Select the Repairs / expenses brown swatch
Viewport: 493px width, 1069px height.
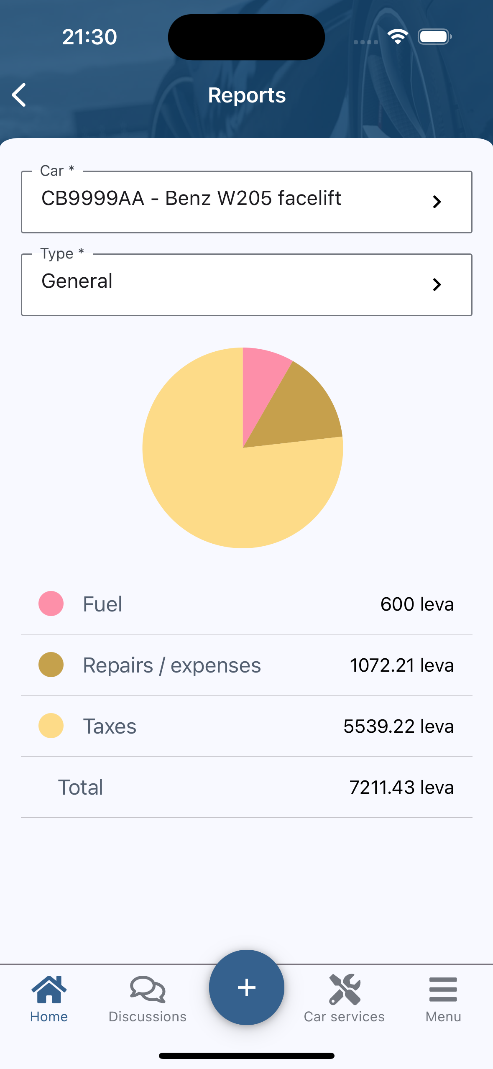tap(51, 665)
